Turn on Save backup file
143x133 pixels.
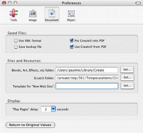click(16, 47)
